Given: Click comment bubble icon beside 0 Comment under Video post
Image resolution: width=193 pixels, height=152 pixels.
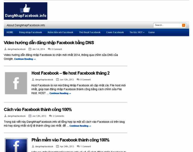Looking at the screenshot, I should point(49,49).
